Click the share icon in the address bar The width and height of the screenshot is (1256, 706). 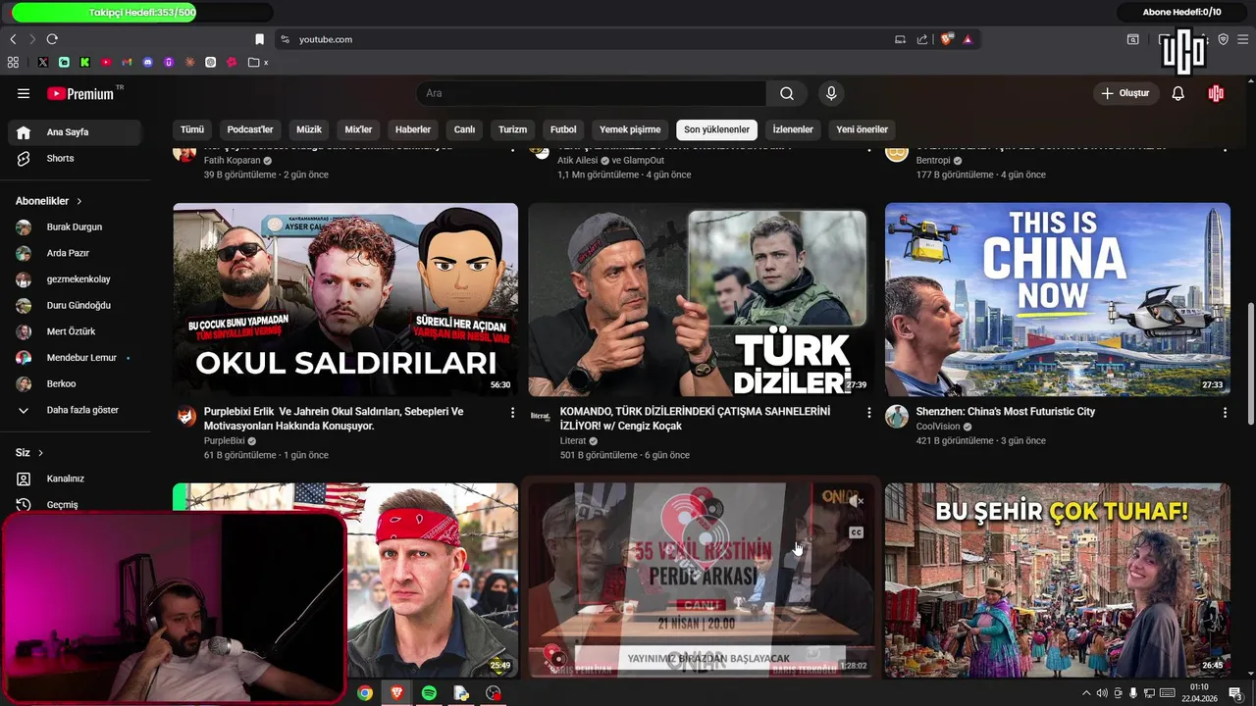point(922,39)
